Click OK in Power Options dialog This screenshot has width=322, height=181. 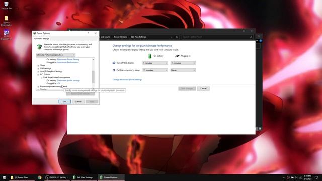click(65, 102)
